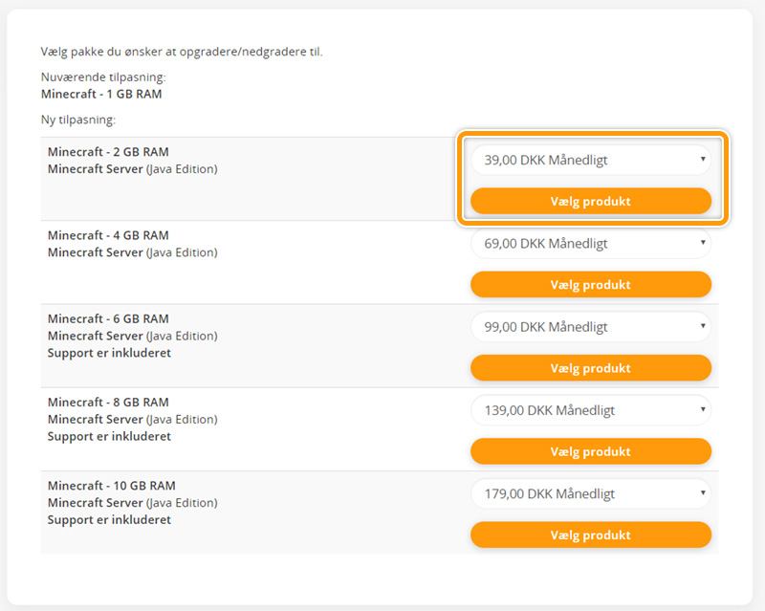Click 'Support er inkluderet' under 10 GB RAM
The height and width of the screenshot is (611, 765).
[109, 520]
